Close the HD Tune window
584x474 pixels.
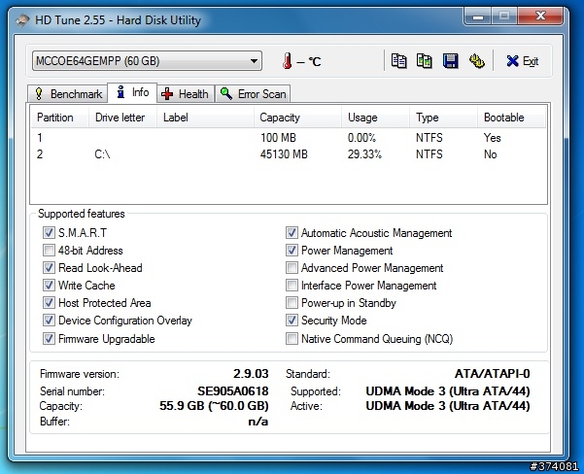540,17
